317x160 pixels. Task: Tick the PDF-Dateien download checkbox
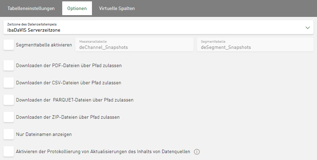point(9,65)
